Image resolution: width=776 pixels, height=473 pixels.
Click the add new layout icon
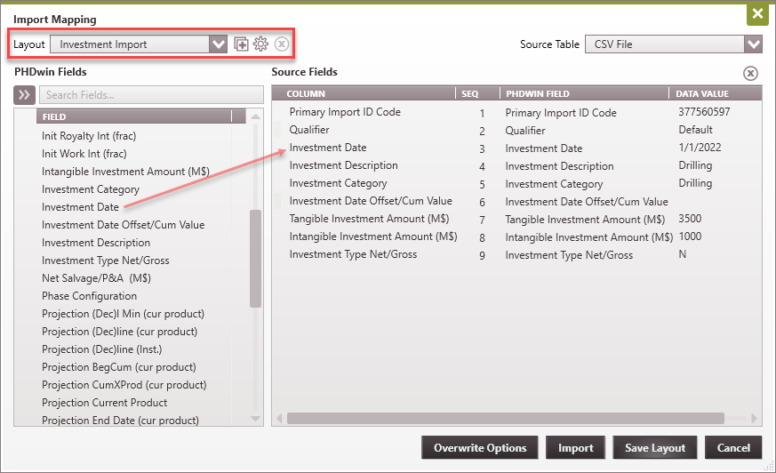pyautogui.click(x=241, y=44)
